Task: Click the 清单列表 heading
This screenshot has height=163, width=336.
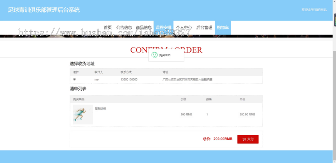Action: (x=78, y=89)
